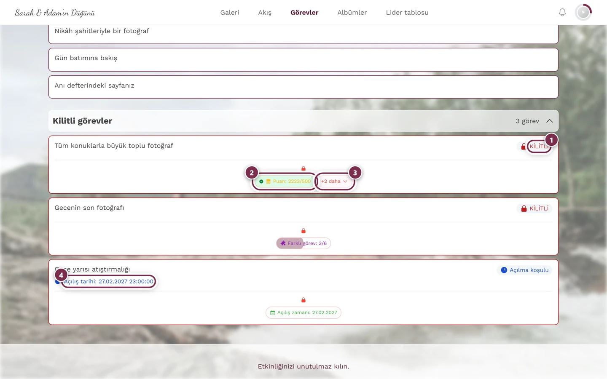The image size is (607, 379).
Task: Click the Açılış tarihi: 27.02.2027 23:00:00 text
Action: (109, 281)
